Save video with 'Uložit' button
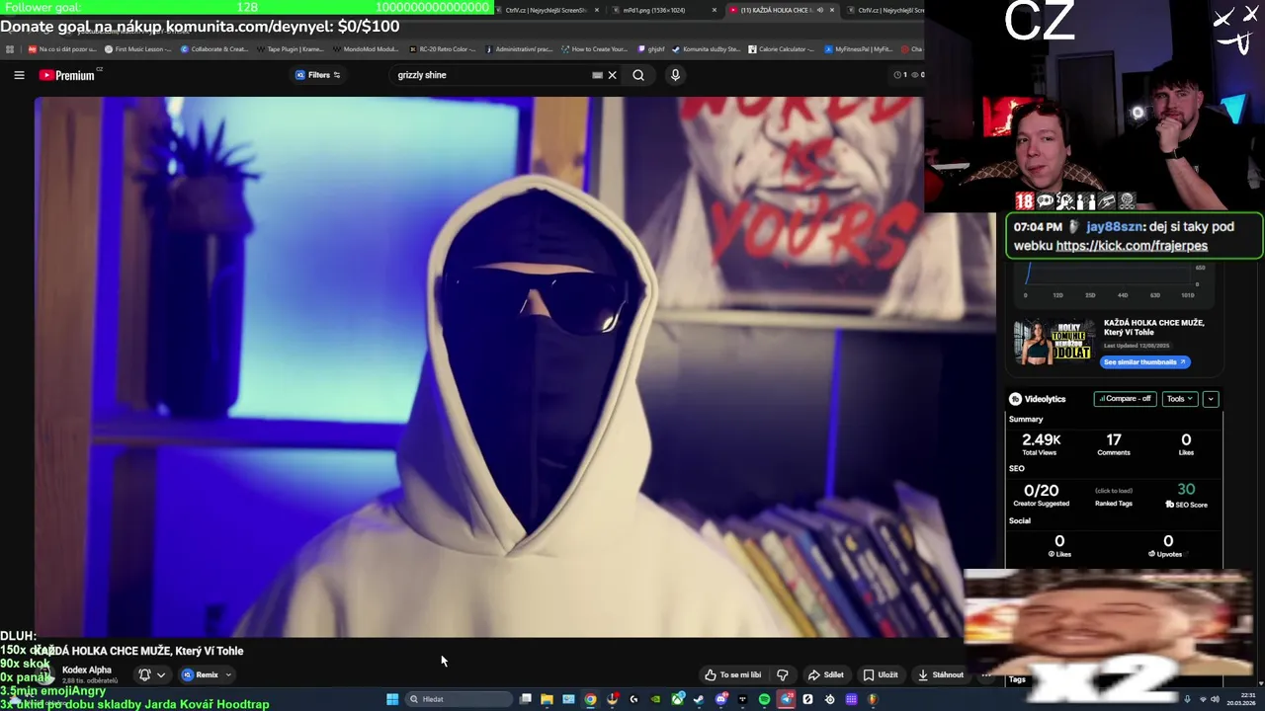The width and height of the screenshot is (1265, 711). (881, 674)
